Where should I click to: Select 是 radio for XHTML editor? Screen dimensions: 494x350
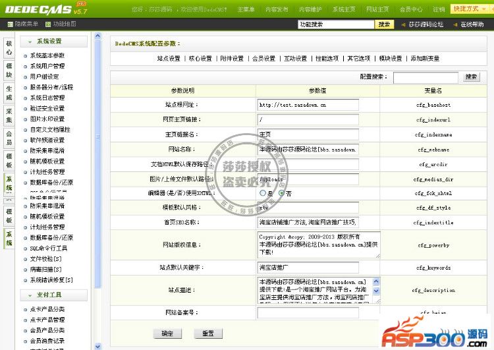tap(263, 193)
